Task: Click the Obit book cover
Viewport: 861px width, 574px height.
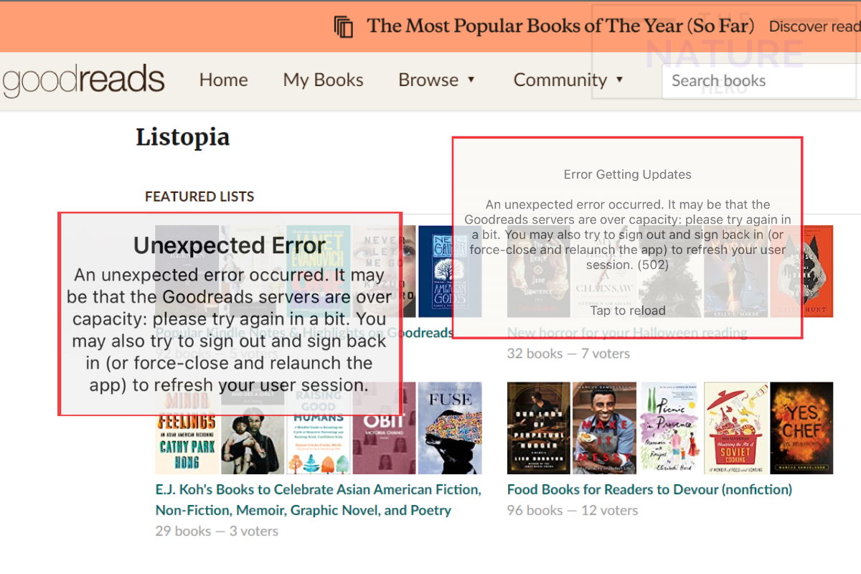Action: pyautogui.click(x=385, y=428)
